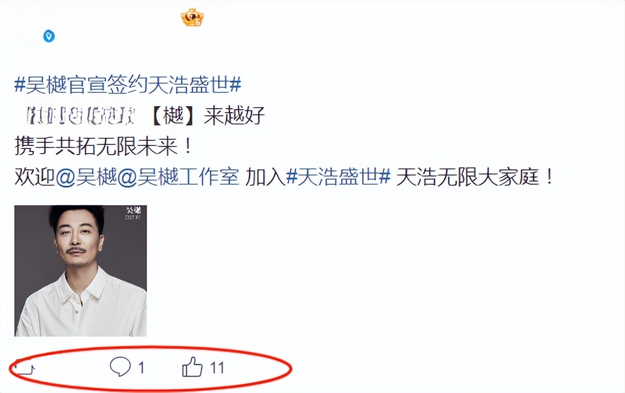
Task: Click the text 天浩无限大家庭！
Action: coord(476,178)
